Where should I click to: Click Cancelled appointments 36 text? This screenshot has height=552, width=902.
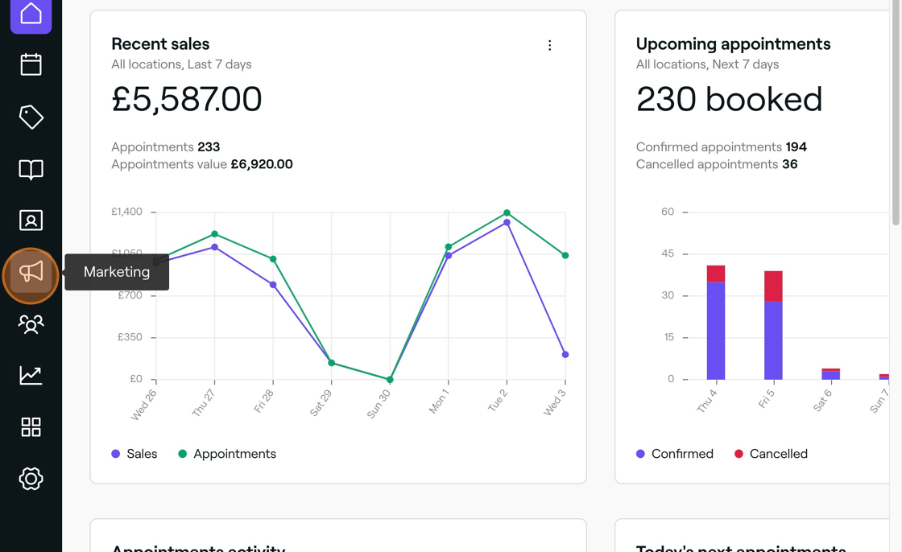click(x=717, y=164)
